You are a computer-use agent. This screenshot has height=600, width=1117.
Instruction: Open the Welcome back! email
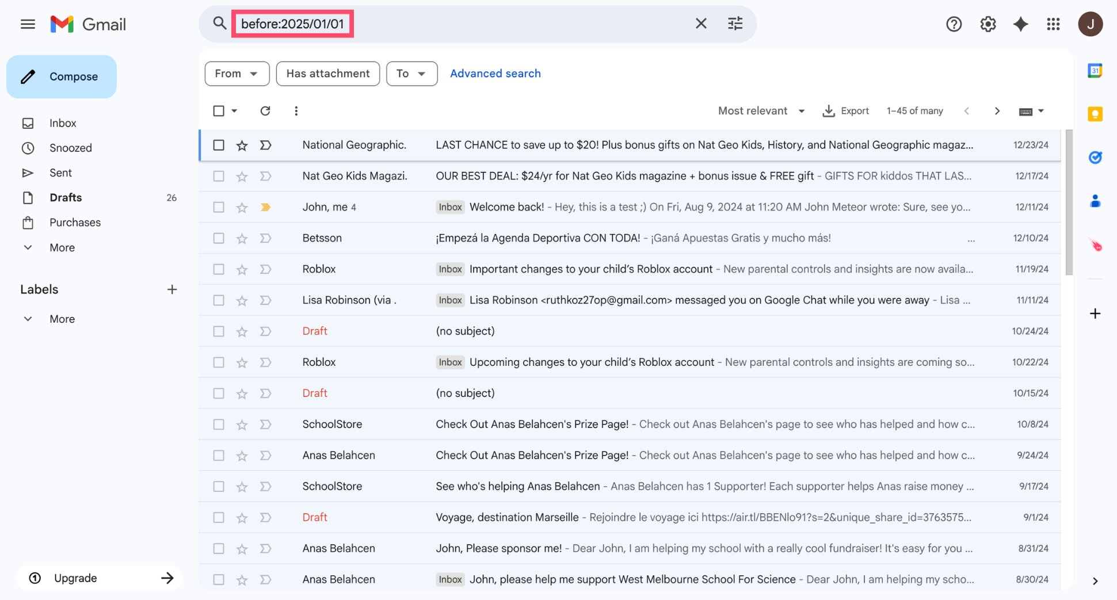click(630, 207)
